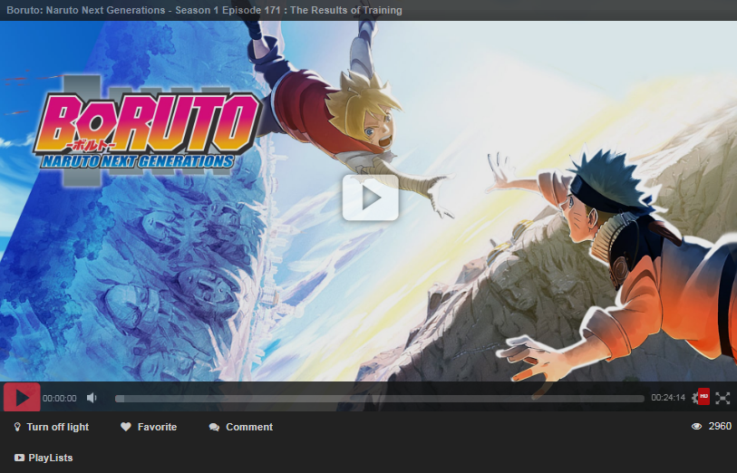Click the elapsed time 00:00:00
737x473 pixels.
tap(59, 399)
